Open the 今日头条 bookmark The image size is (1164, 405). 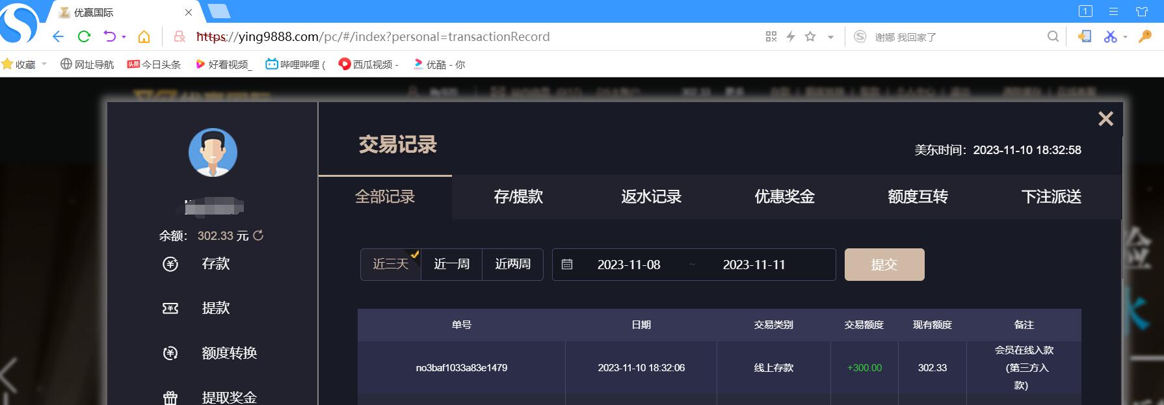tap(153, 64)
